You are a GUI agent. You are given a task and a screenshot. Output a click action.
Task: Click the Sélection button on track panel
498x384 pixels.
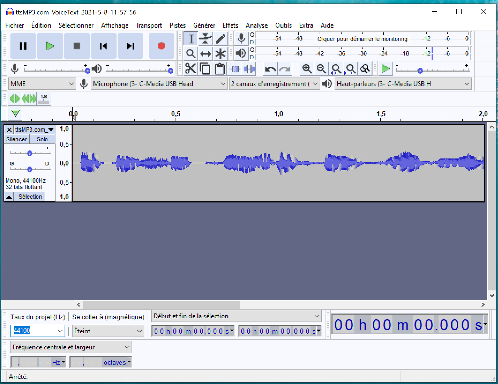pyautogui.click(x=30, y=197)
